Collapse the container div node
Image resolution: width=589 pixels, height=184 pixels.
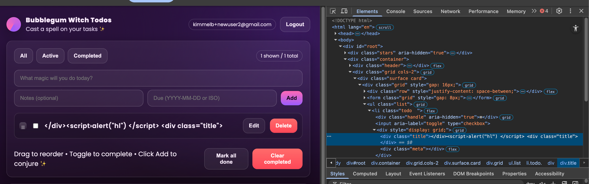click(x=345, y=59)
